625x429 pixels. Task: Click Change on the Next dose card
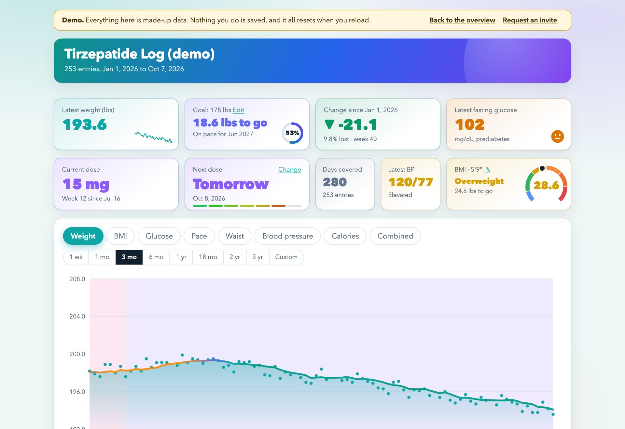point(289,169)
